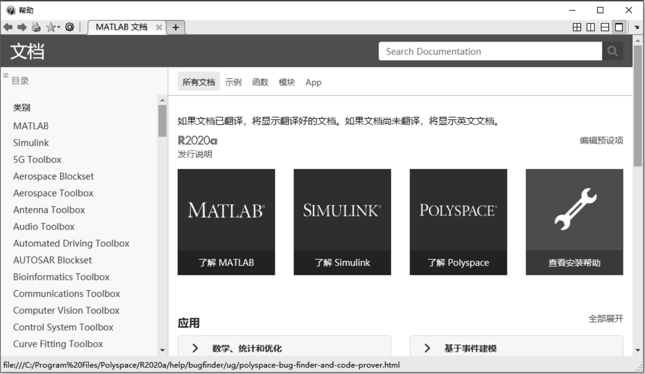Close the MATLAB 文档 tab

click(158, 28)
